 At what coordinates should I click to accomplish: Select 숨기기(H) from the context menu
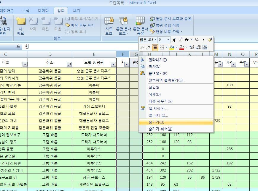156,122
